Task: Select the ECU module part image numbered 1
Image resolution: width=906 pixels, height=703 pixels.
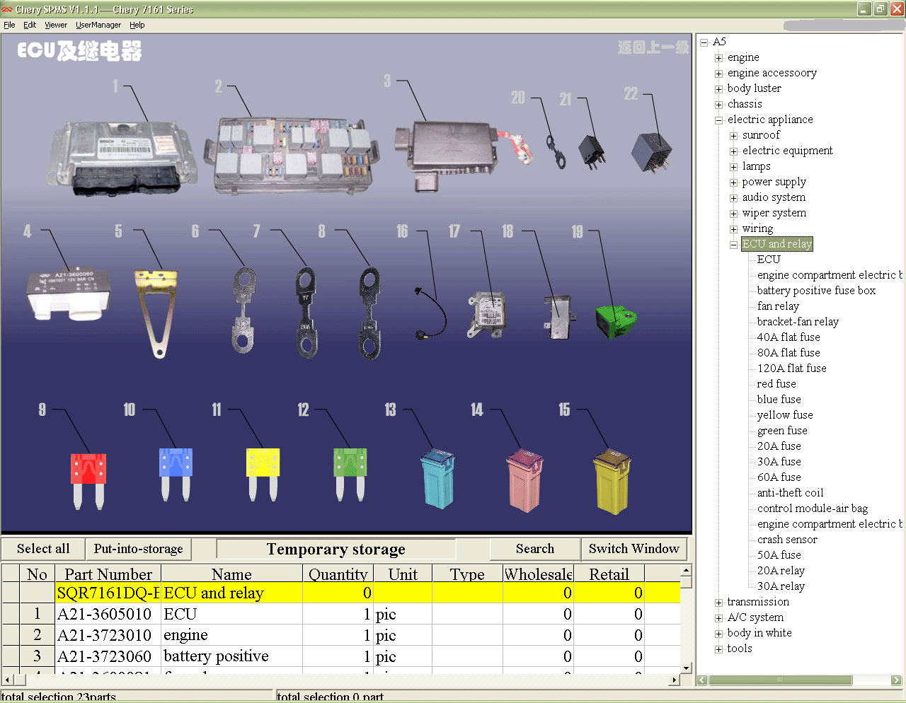Action: (x=122, y=158)
